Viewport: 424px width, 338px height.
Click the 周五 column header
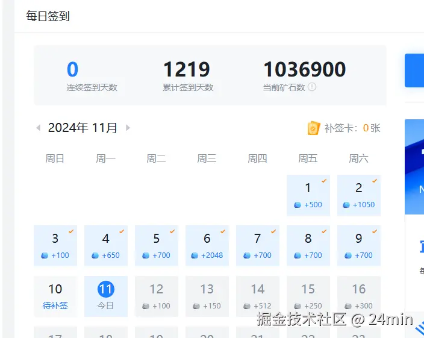pos(308,158)
